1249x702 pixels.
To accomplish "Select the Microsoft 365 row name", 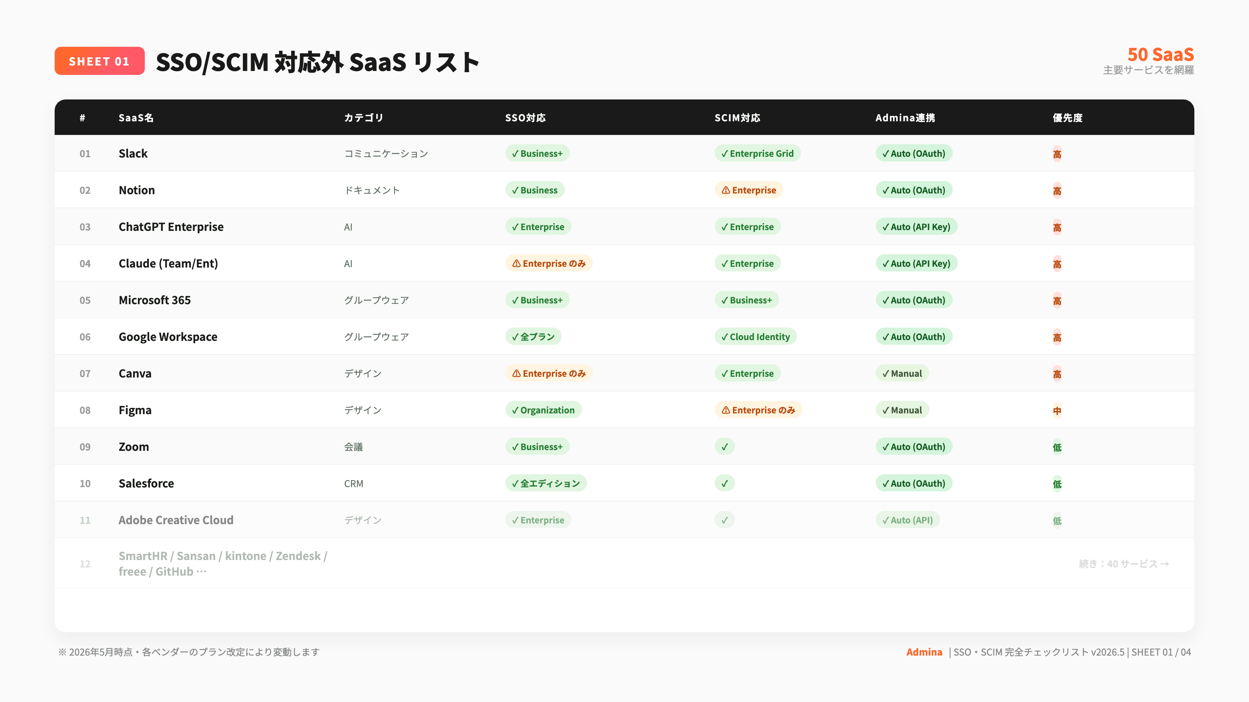I will (155, 300).
